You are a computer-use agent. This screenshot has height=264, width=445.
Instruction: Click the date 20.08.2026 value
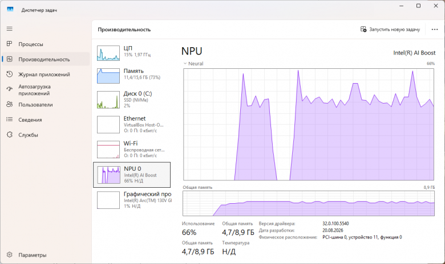(333, 230)
